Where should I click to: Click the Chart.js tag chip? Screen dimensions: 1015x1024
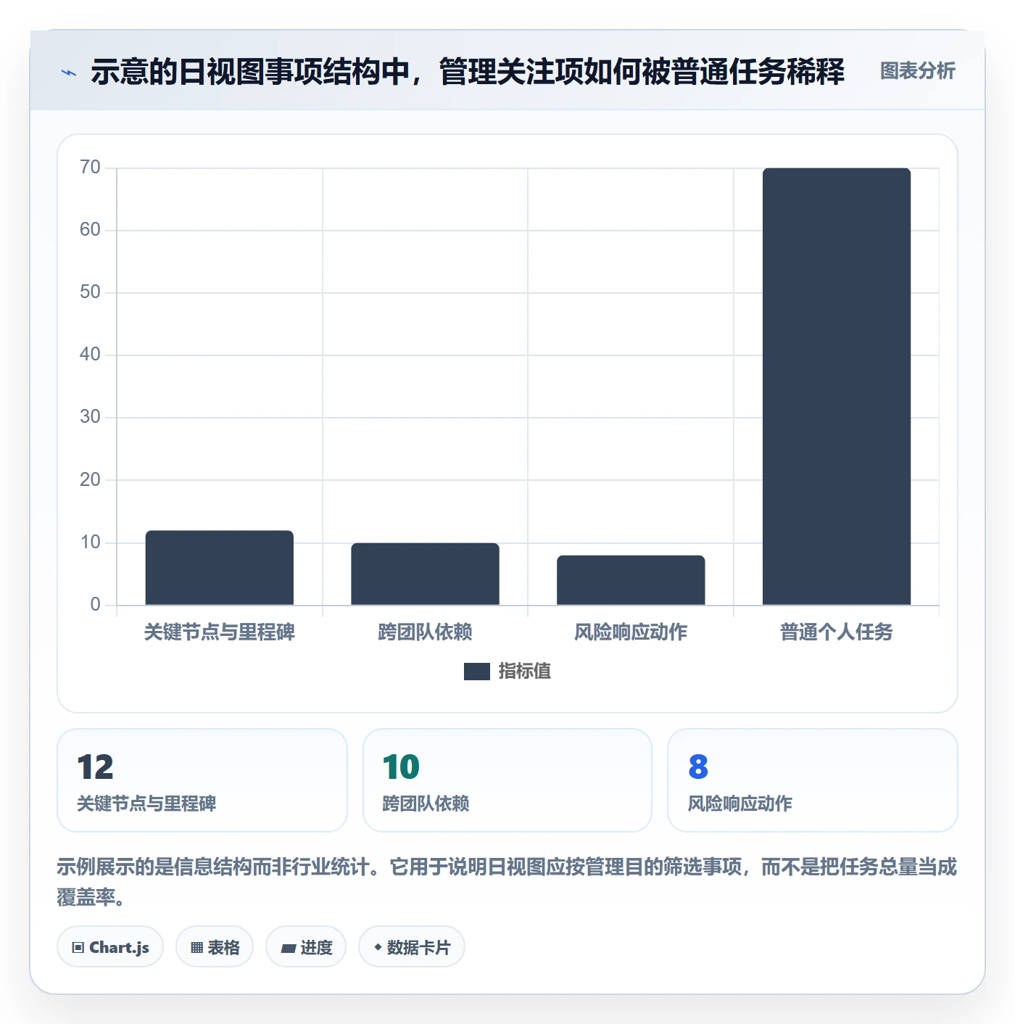click(x=110, y=947)
